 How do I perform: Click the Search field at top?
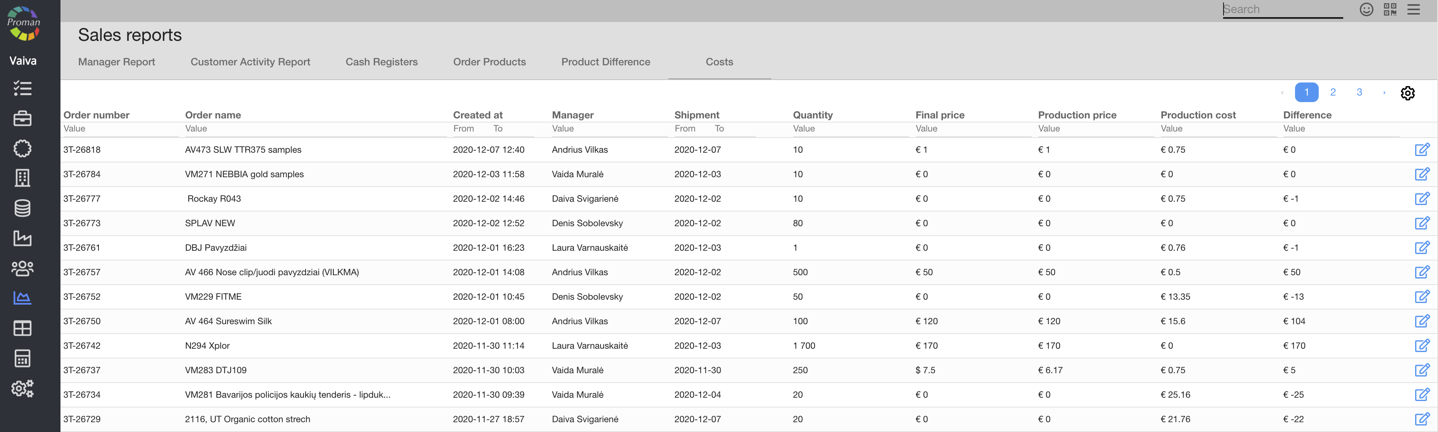[1282, 9]
